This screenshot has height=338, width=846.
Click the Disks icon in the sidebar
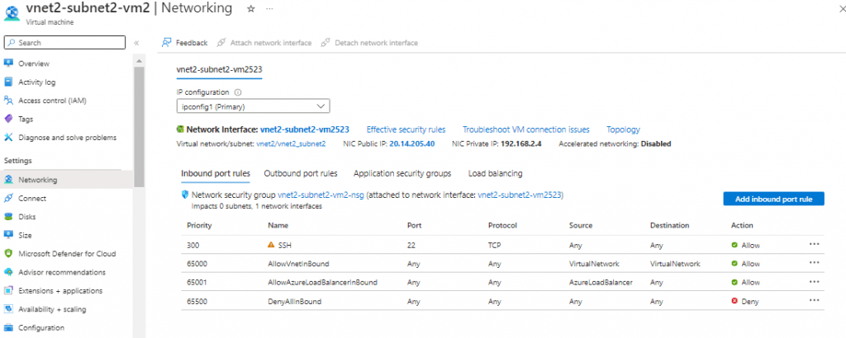9,217
